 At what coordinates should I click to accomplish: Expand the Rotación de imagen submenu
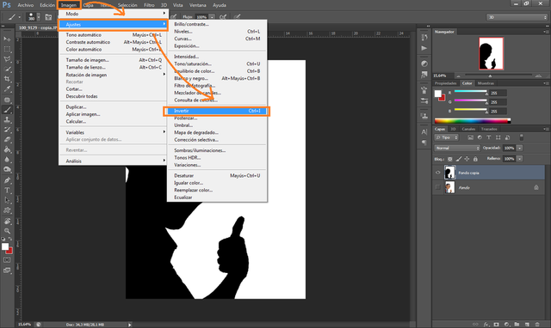pyautogui.click(x=113, y=75)
